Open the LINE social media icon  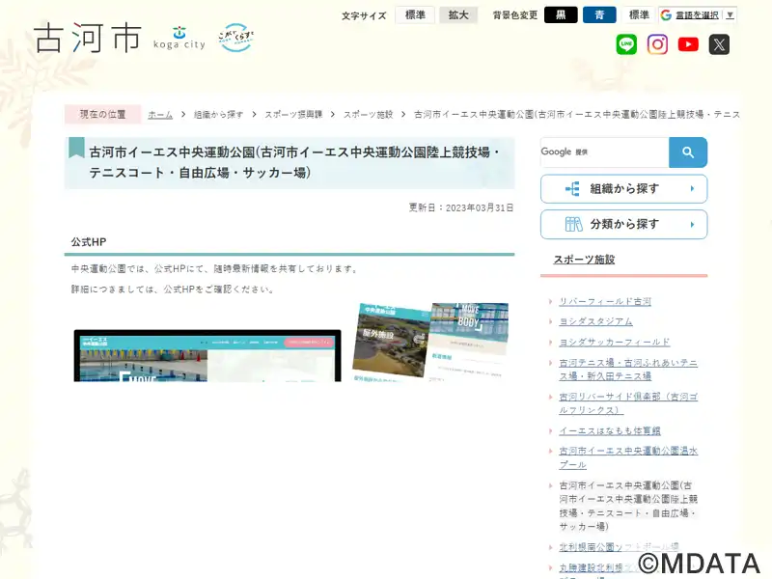[626, 44]
